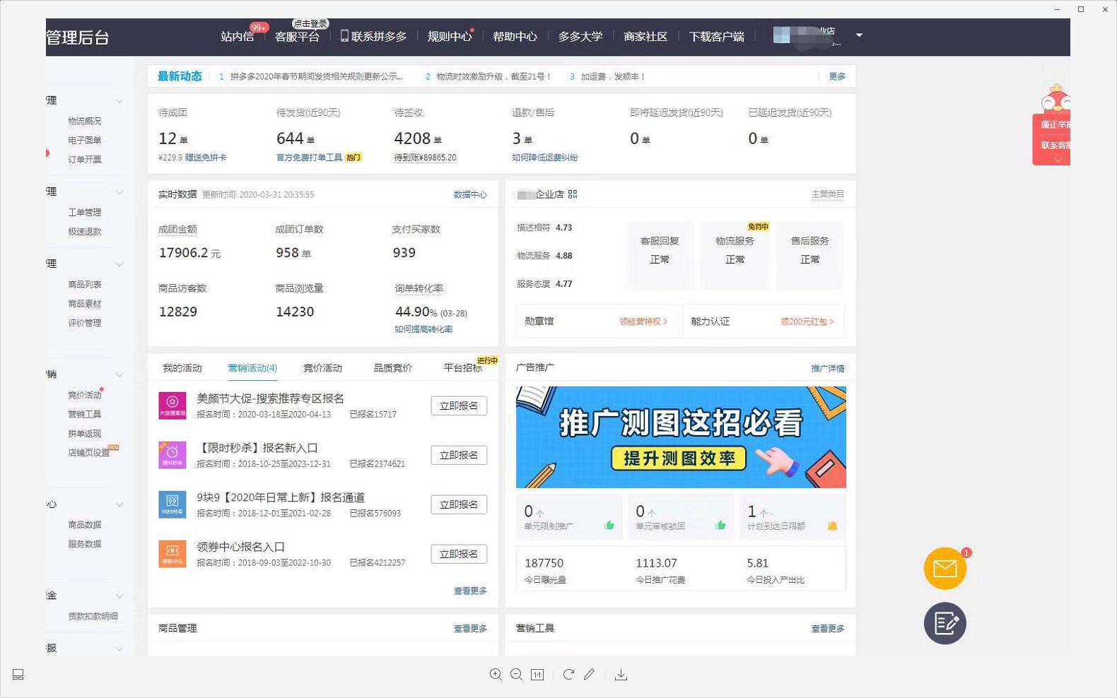Open 数据中心 link in 实时数据
The image size is (1117, 698).
(x=470, y=194)
